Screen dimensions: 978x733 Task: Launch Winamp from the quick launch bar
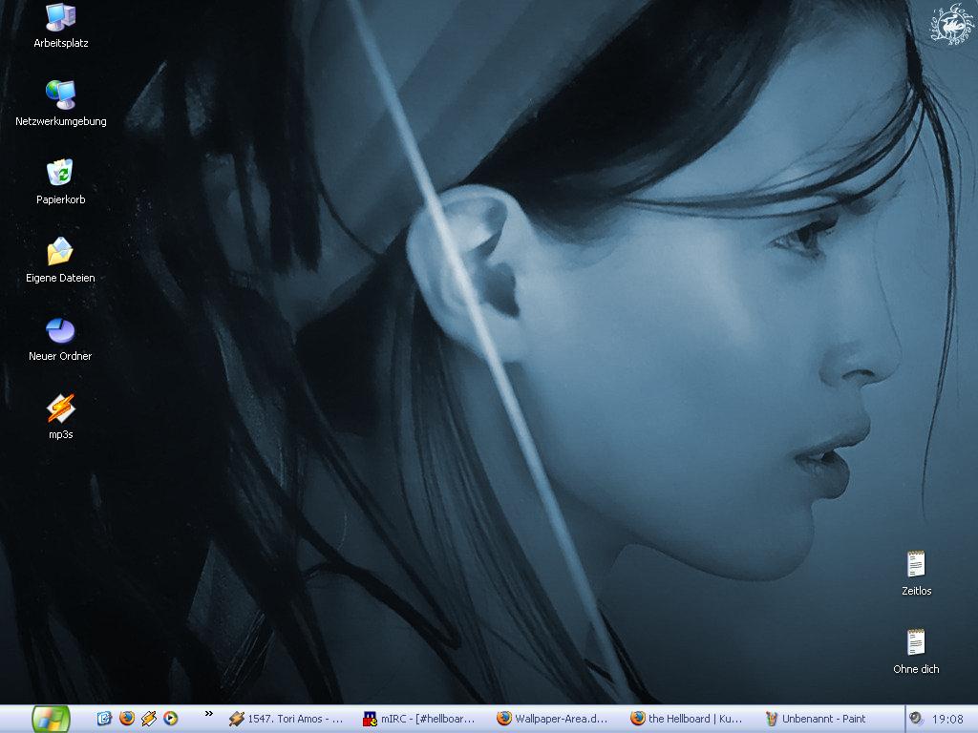148,719
